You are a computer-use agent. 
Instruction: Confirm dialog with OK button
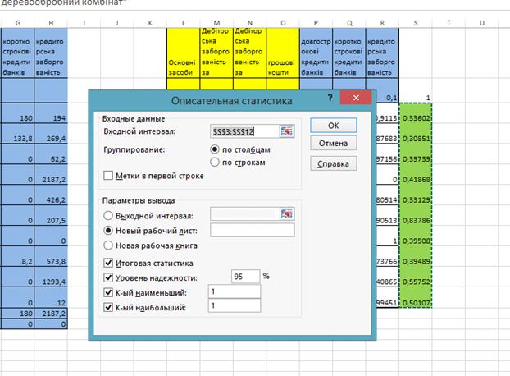coord(334,126)
